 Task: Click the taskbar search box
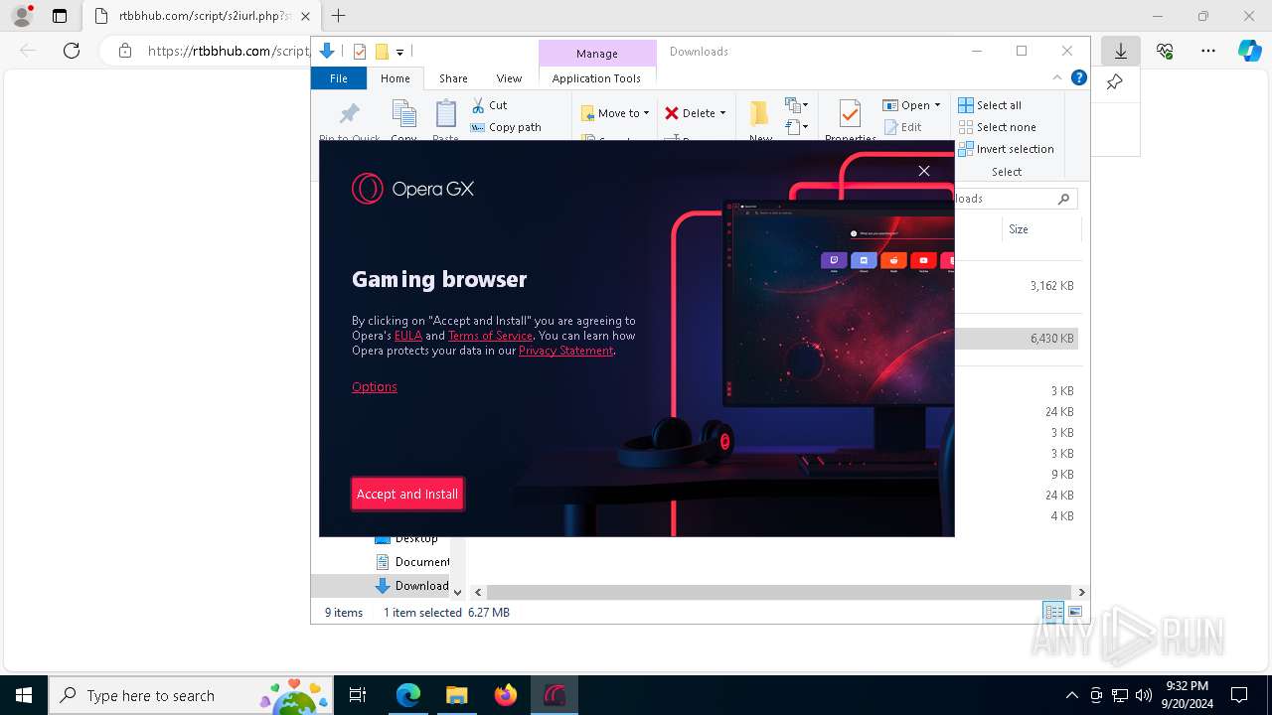(x=191, y=695)
